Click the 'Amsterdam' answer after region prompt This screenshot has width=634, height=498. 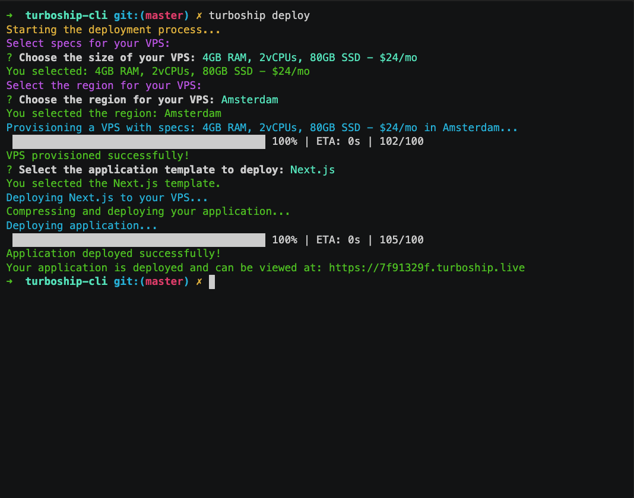click(x=249, y=100)
